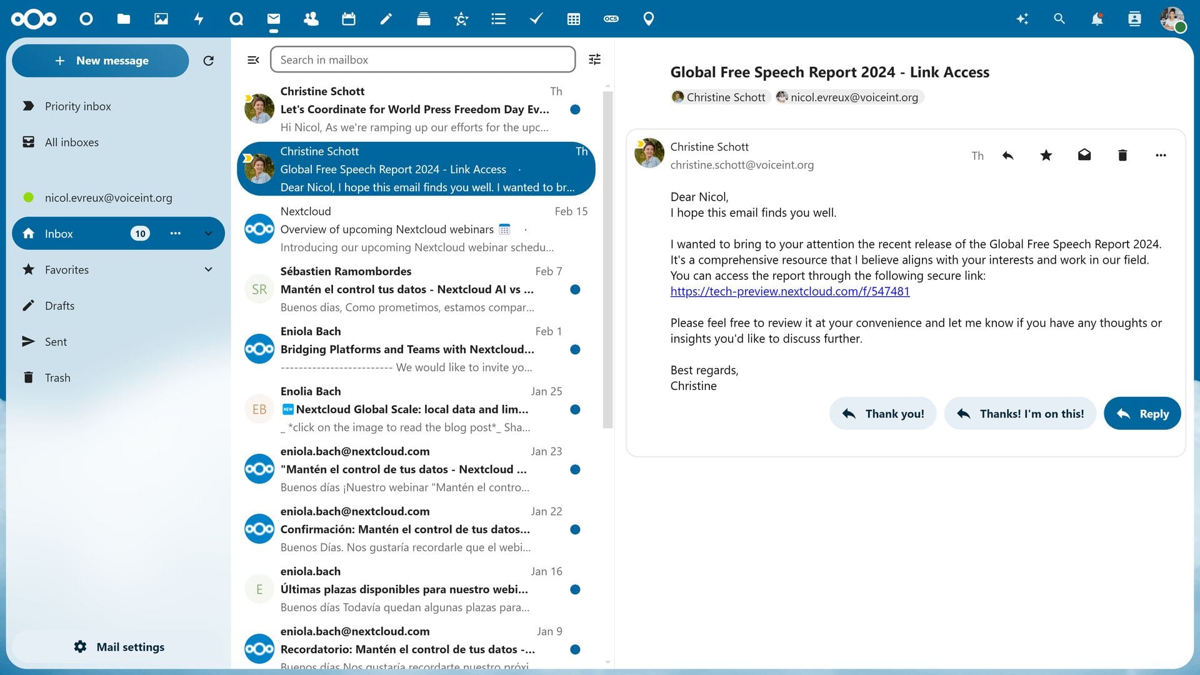Open the unified search magnifier

coord(1059,19)
